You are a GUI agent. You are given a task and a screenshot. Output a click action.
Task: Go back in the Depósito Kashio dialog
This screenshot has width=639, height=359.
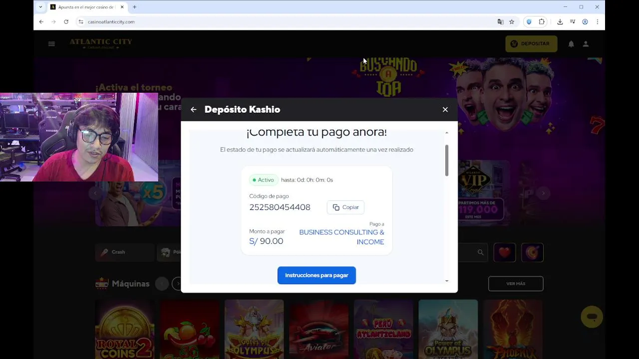coord(194,110)
